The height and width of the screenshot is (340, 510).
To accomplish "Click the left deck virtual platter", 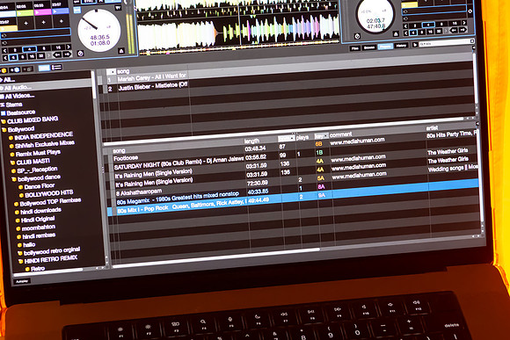I will (98, 30).
